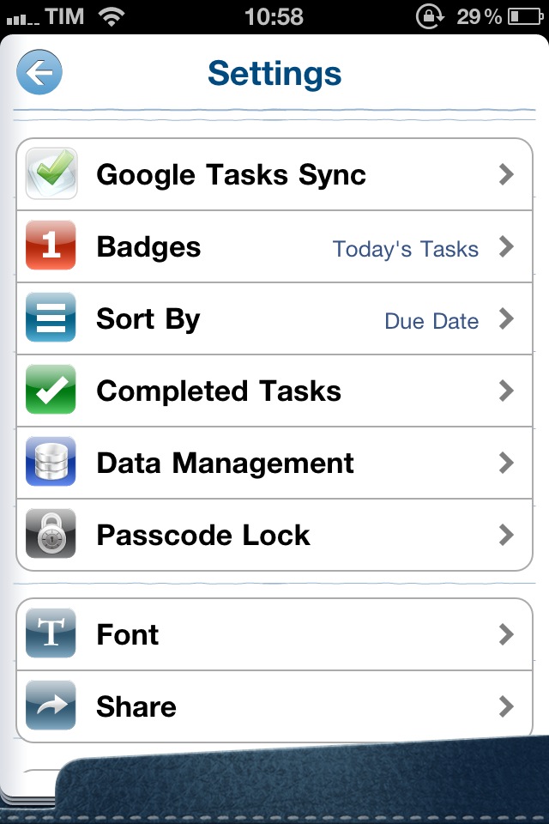
Task: Open Badges options via its chevron
Action: pyautogui.click(x=506, y=246)
